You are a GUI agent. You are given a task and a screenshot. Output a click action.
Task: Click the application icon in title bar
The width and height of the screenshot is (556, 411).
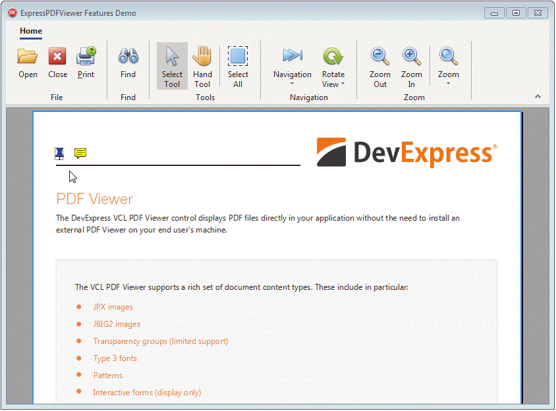[12, 13]
